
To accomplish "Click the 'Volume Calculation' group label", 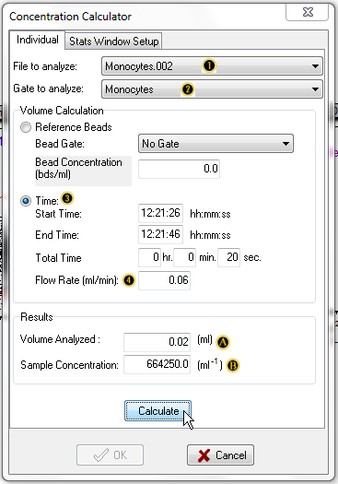I will (62, 111).
